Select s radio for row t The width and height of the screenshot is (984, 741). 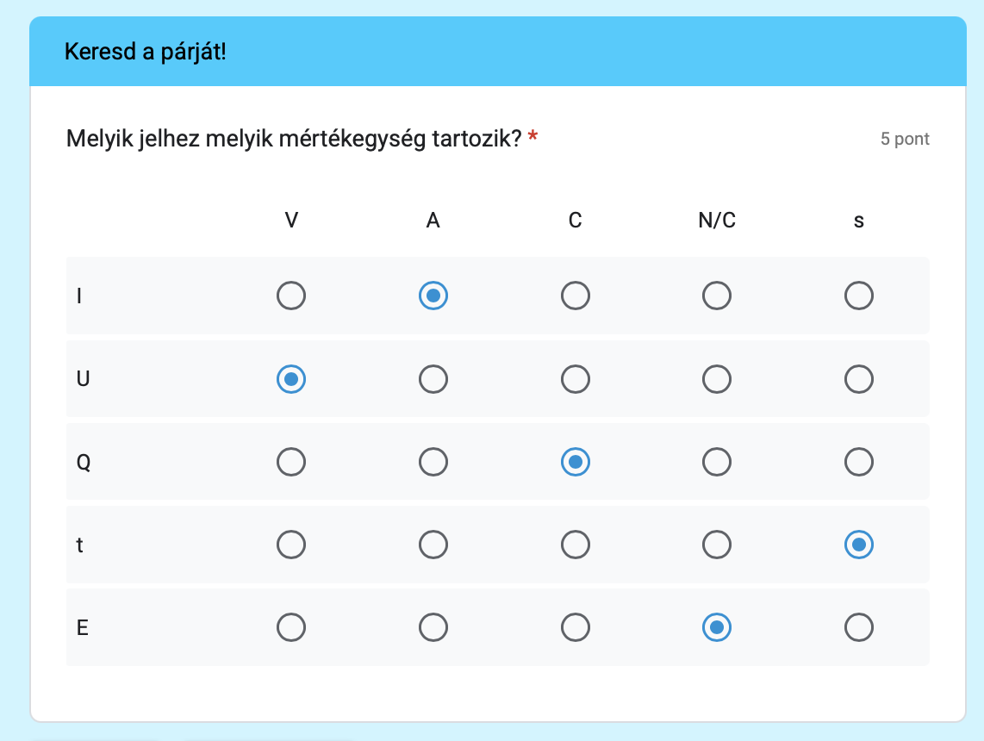click(859, 545)
